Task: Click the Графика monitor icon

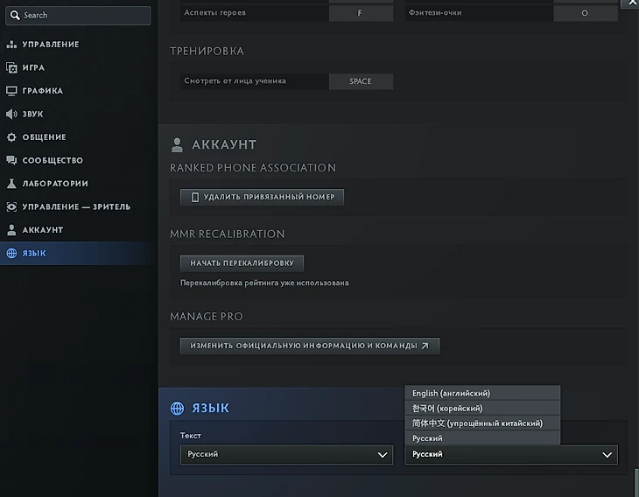Action: 11,91
